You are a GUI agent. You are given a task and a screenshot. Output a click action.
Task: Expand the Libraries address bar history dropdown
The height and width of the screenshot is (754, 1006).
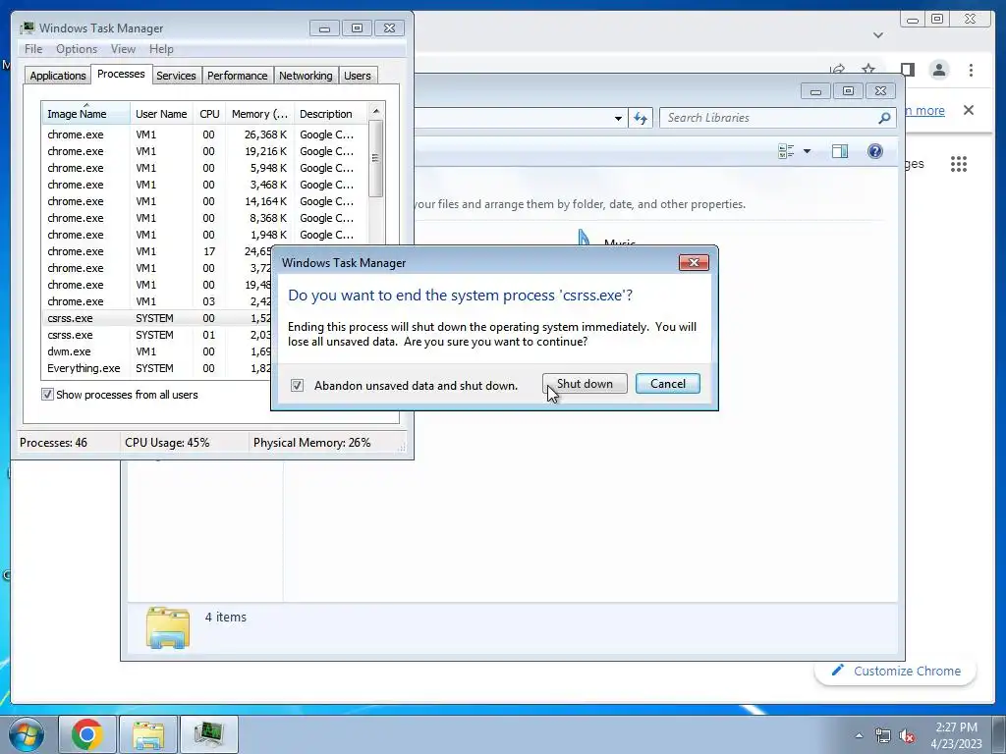coord(618,119)
